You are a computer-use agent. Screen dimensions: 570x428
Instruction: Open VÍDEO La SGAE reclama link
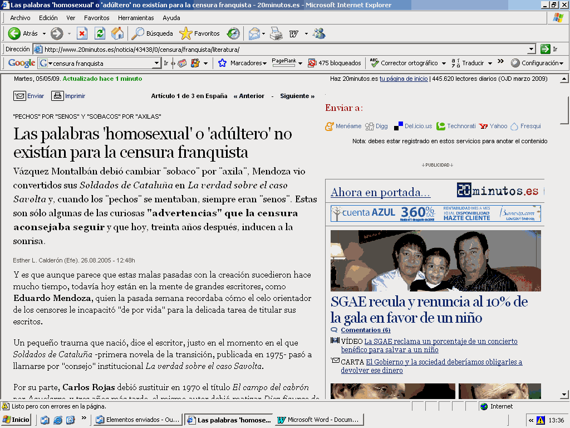coord(429,346)
